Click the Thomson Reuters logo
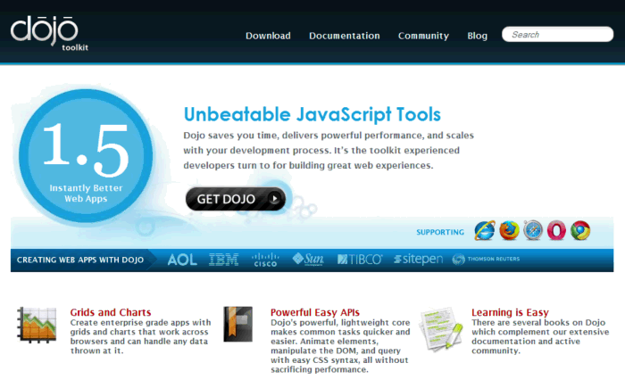 [x=486, y=260]
